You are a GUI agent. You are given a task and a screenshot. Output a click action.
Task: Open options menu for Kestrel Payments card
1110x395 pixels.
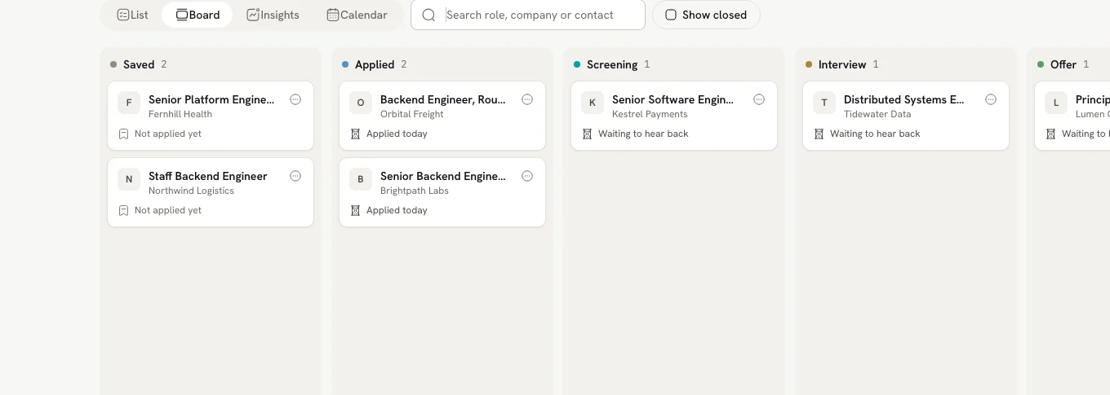759,99
